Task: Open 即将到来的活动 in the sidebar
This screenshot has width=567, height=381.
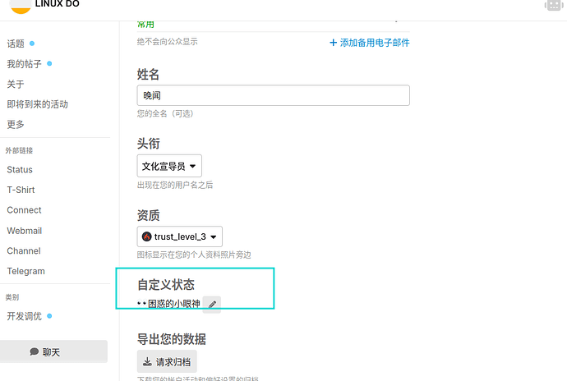Action: pos(38,104)
